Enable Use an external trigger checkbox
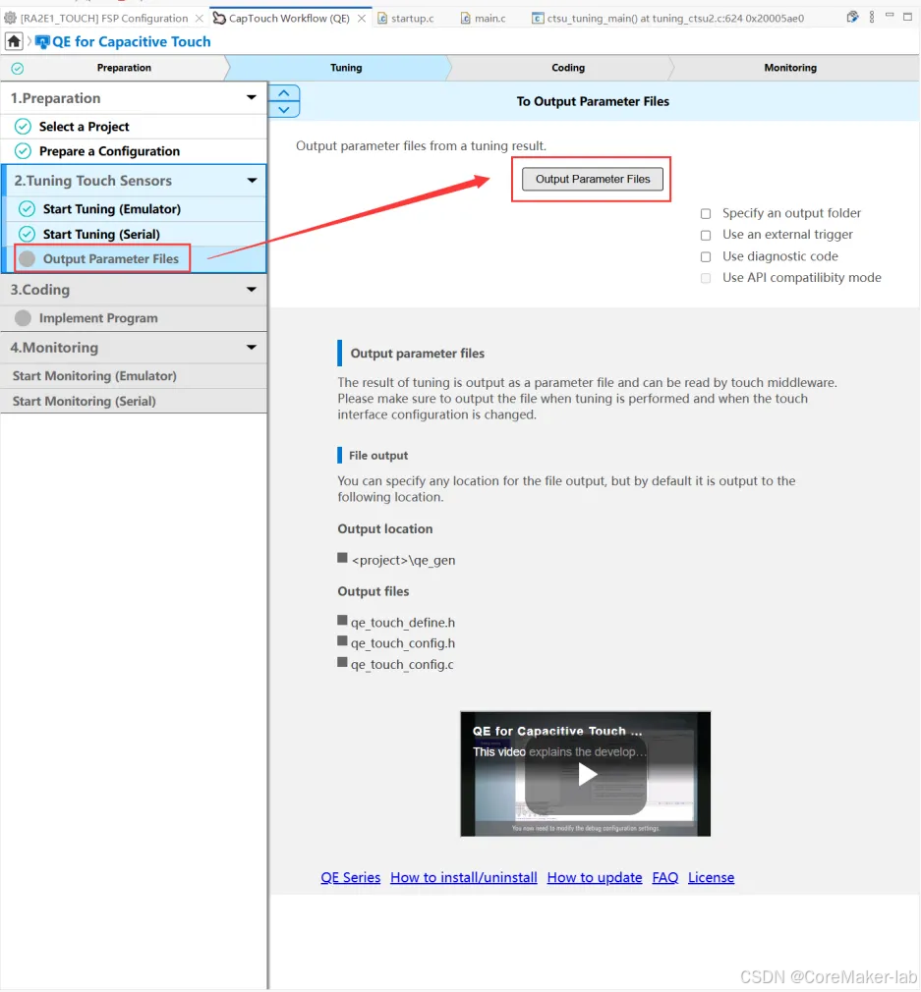This screenshot has width=921, height=992. [x=706, y=236]
